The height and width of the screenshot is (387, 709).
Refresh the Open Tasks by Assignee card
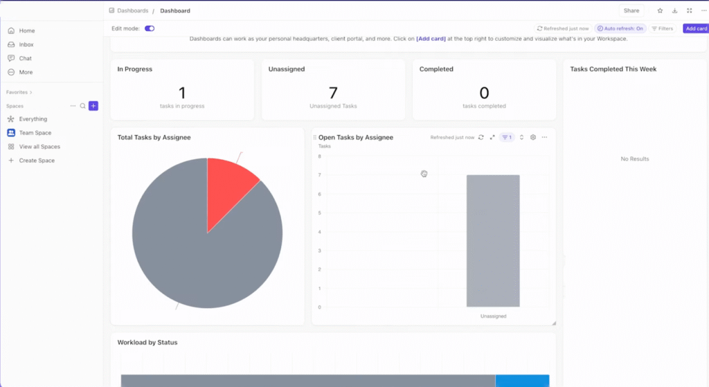[x=481, y=138]
